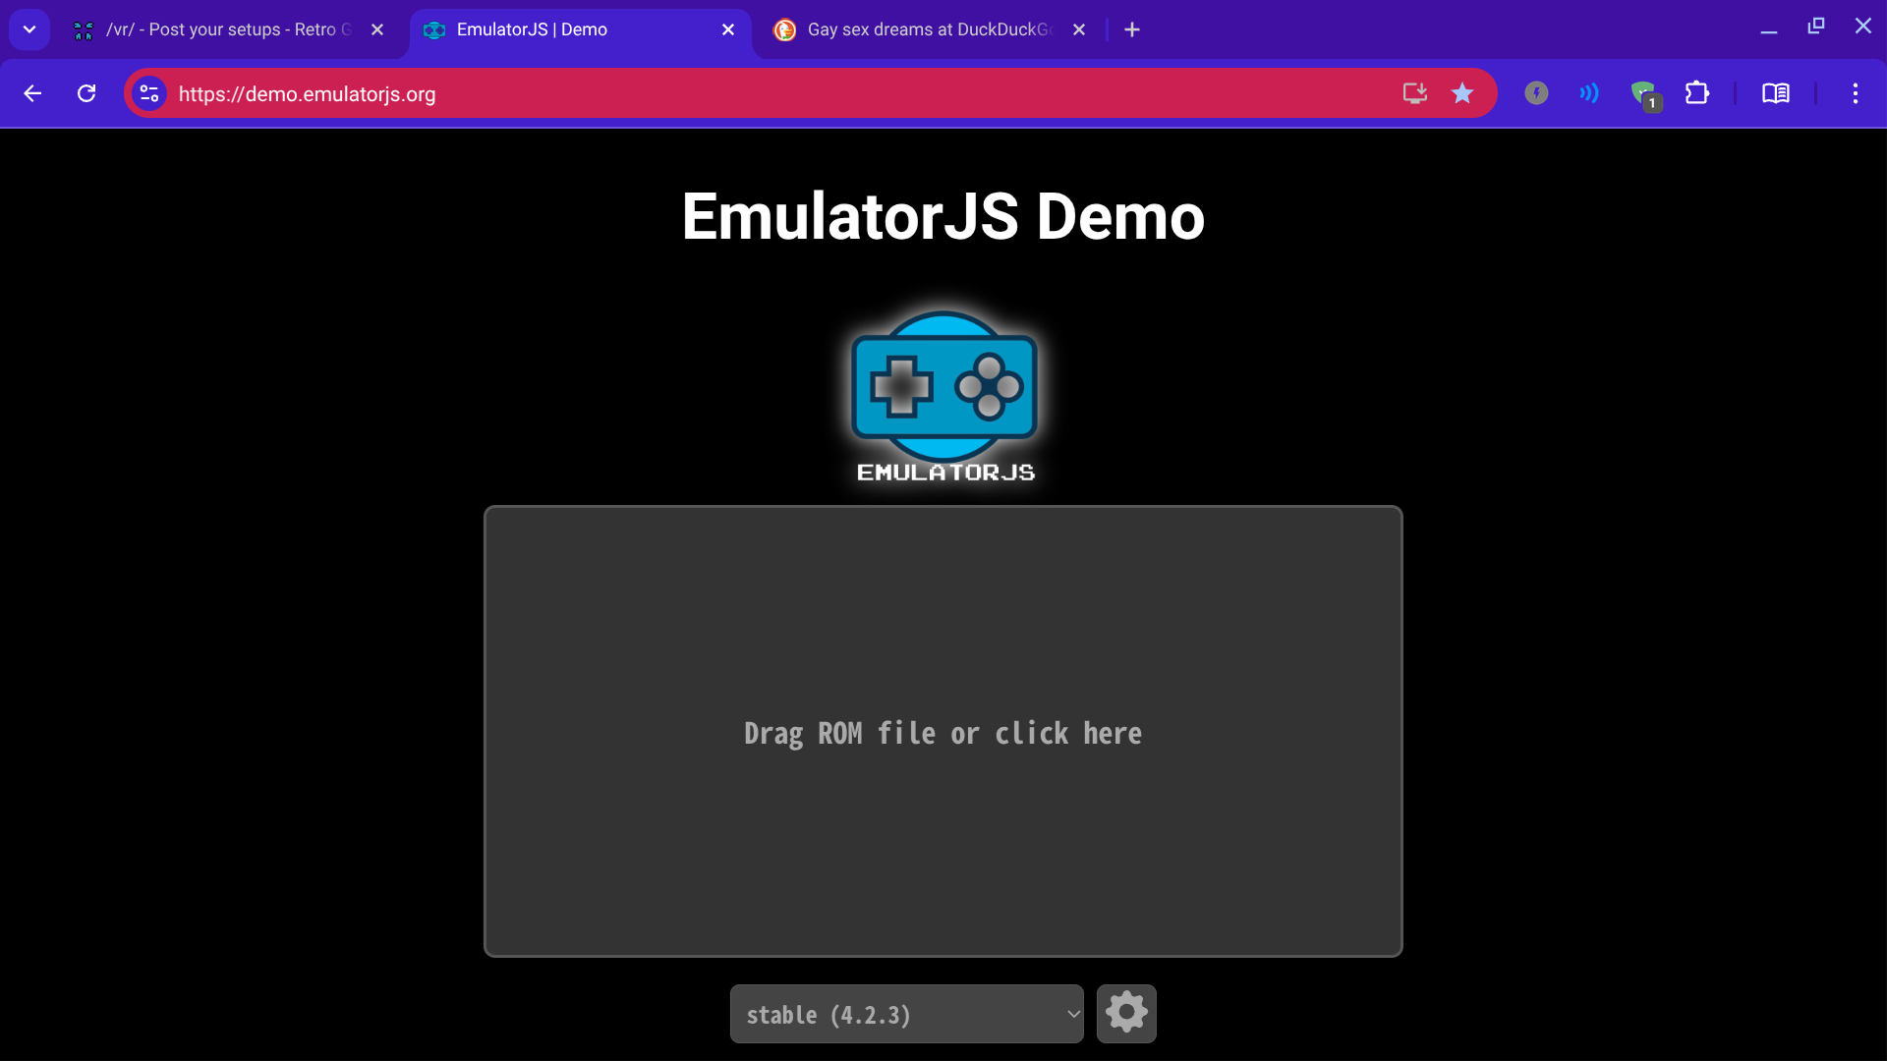The image size is (1887, 1061).
Task: Click the settings gear button
Action: (x=1126, y=1013)
